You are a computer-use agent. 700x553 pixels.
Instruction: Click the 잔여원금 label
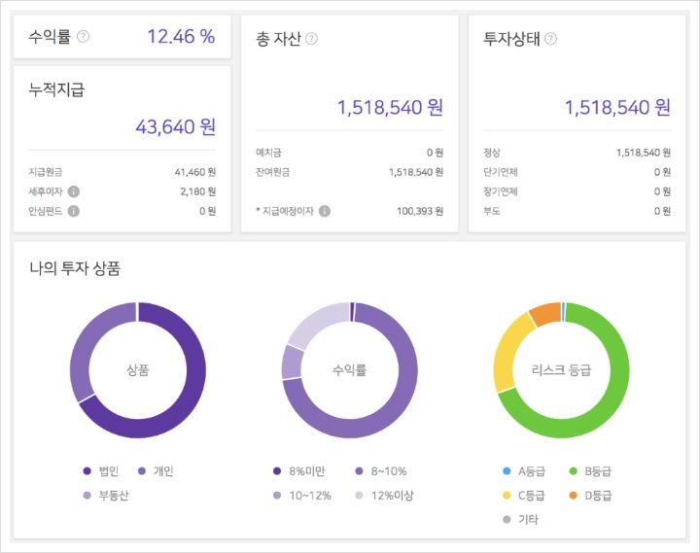point(272,172)
